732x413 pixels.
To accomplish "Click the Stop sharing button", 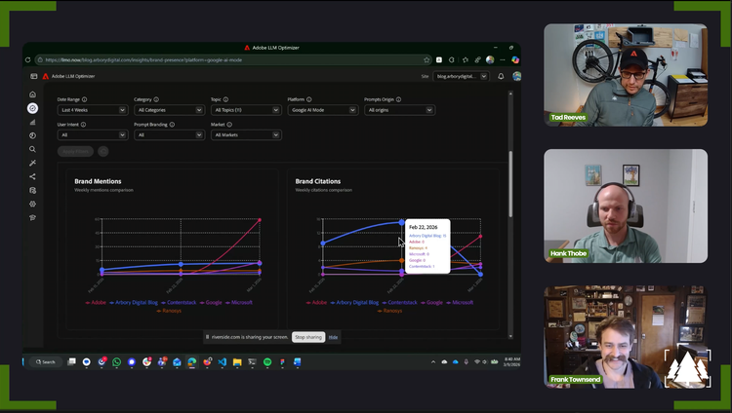I will [307, 337].
